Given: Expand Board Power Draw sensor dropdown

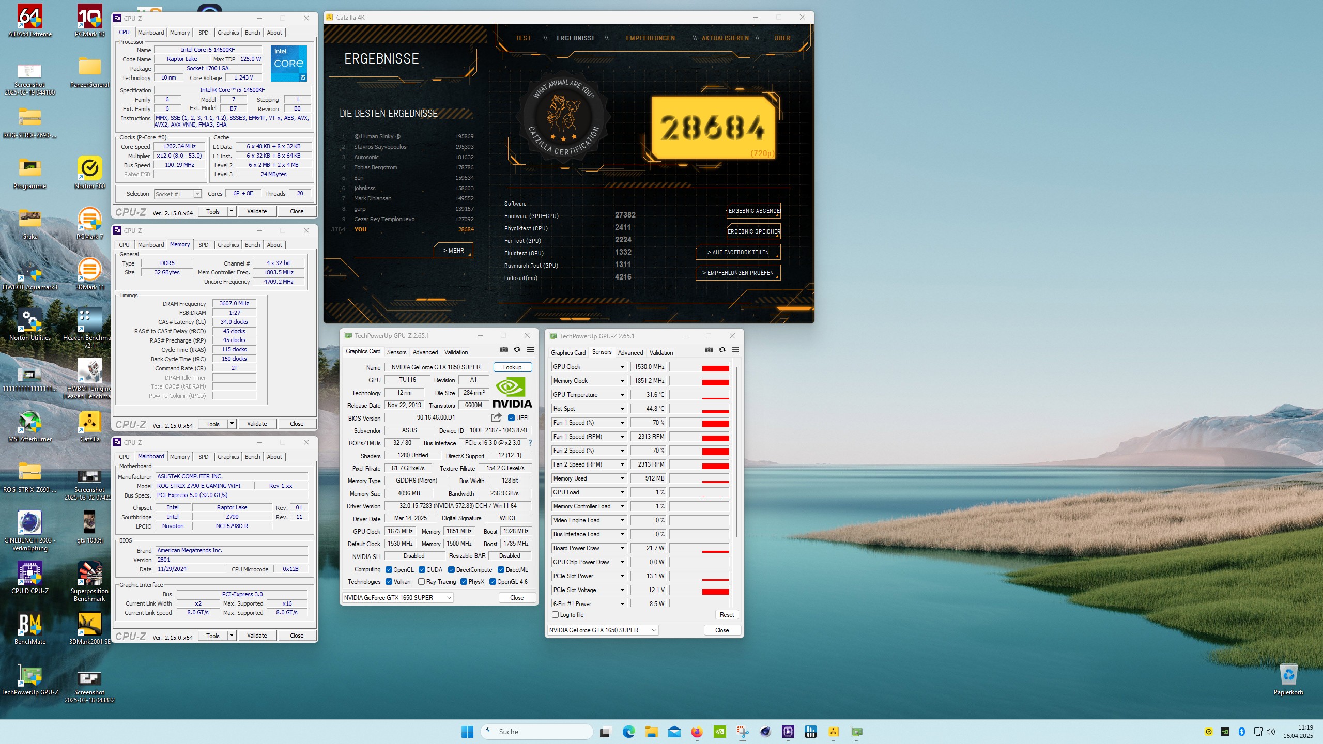Looking at the screenshot, I should [x=622, y=548].
